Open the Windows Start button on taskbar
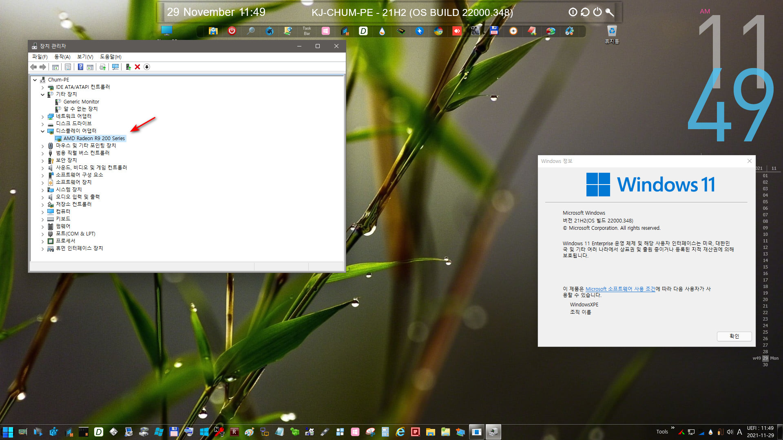Viewport: 783px width, 440px height. tap(8, 432)
